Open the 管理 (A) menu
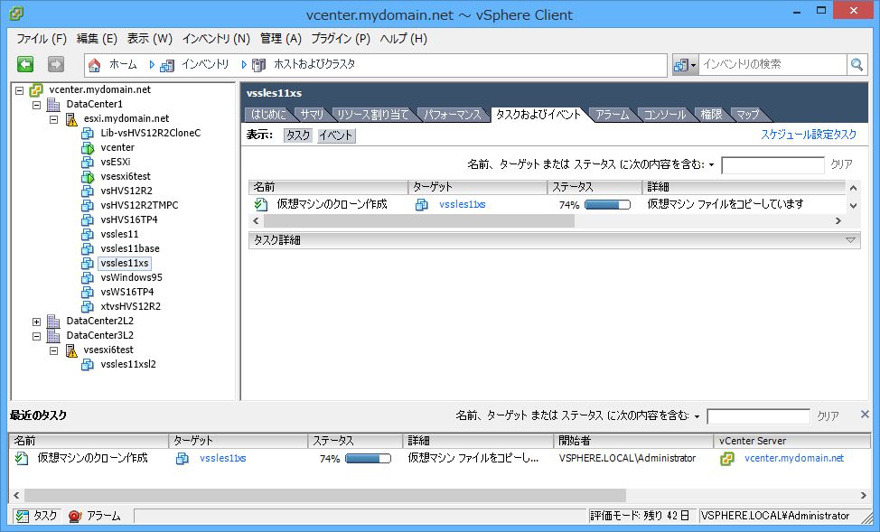 click(281, 39)
